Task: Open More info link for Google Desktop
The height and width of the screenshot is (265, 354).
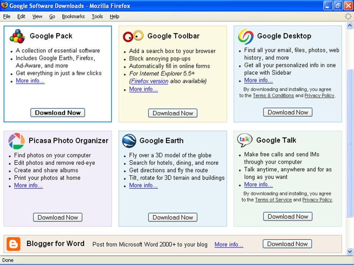Action: tap(258, 80)
